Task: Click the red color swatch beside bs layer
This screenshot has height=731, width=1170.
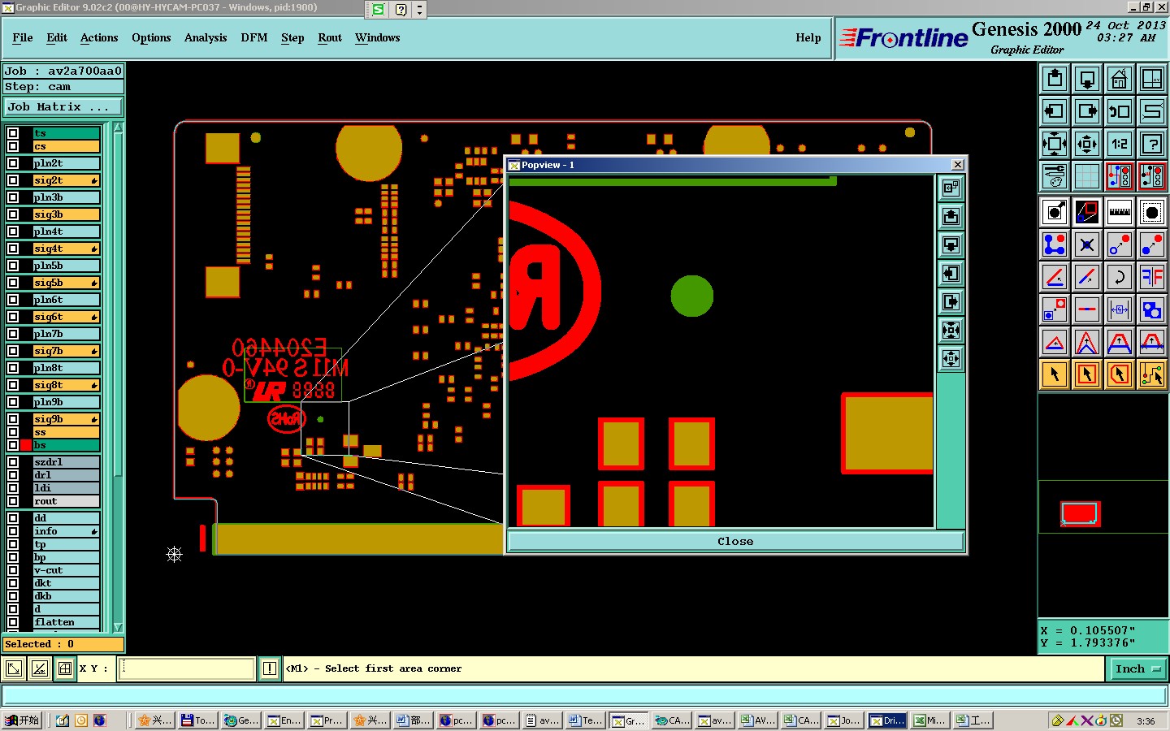Action: tap(26, 445)
